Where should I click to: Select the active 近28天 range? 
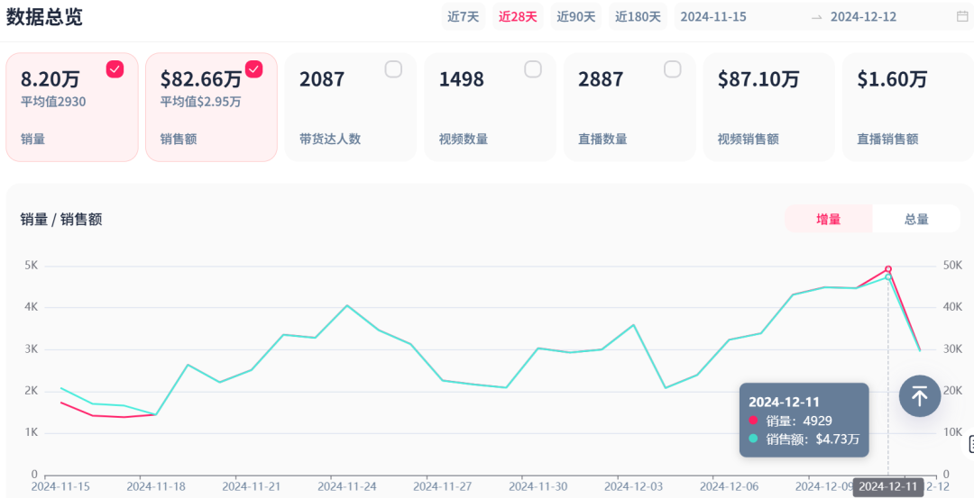point(518,16)
